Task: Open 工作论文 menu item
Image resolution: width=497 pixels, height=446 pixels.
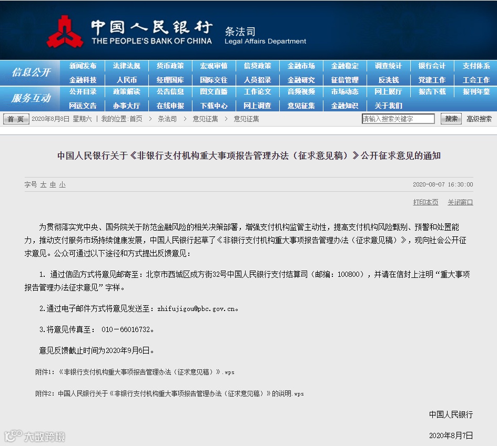Action: [x=257, y=92]
